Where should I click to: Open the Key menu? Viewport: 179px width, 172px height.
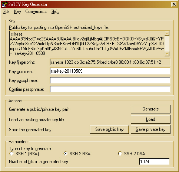17,11
